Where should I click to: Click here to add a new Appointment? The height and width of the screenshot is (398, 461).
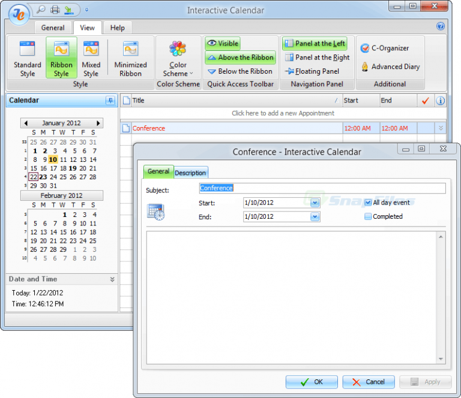click(283, 113)
